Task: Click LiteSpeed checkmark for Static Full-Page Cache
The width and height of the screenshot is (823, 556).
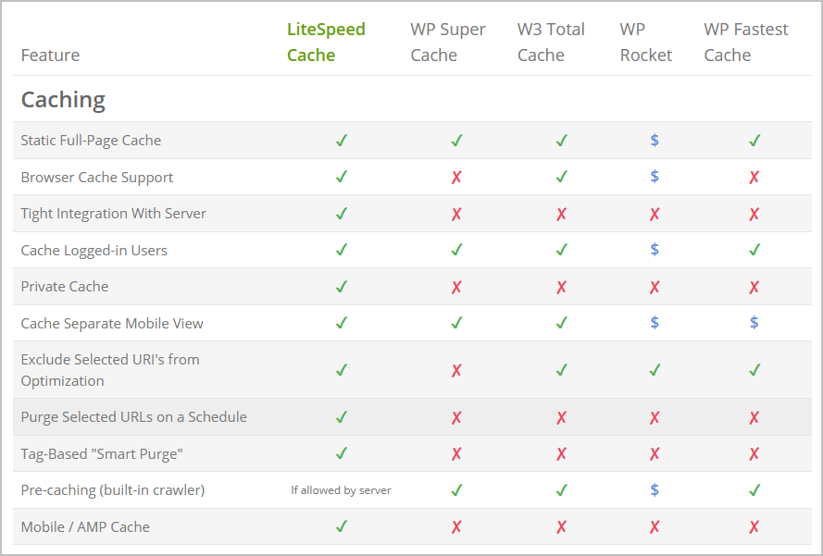Action: click(342, 140)
